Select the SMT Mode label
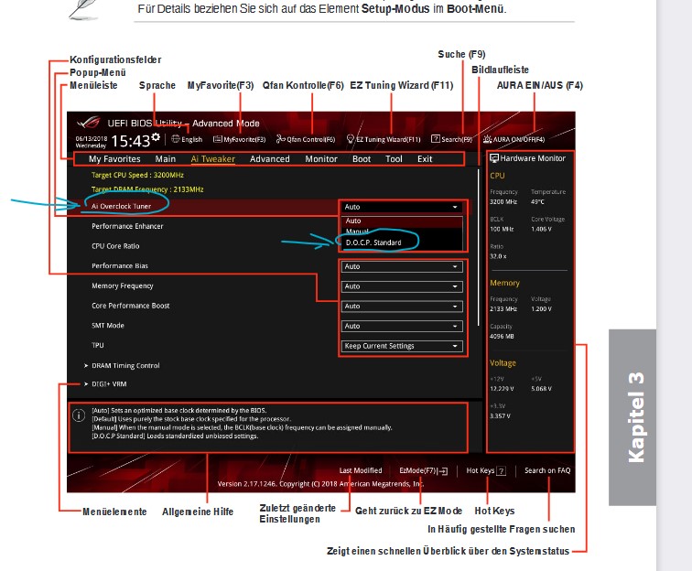This screenshot has width=692, height=571. 108,326
